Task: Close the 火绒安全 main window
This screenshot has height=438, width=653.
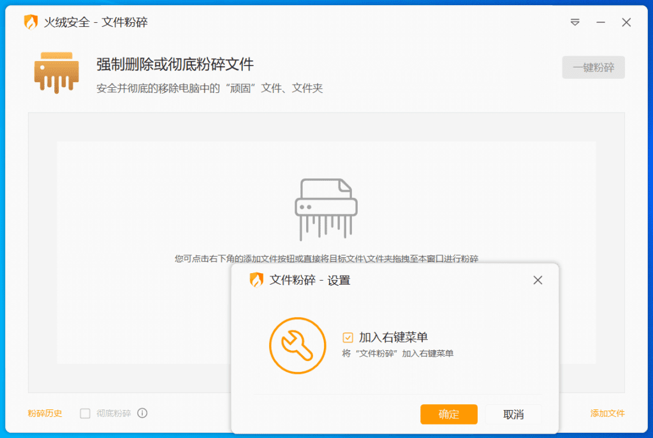Action: 626,22
